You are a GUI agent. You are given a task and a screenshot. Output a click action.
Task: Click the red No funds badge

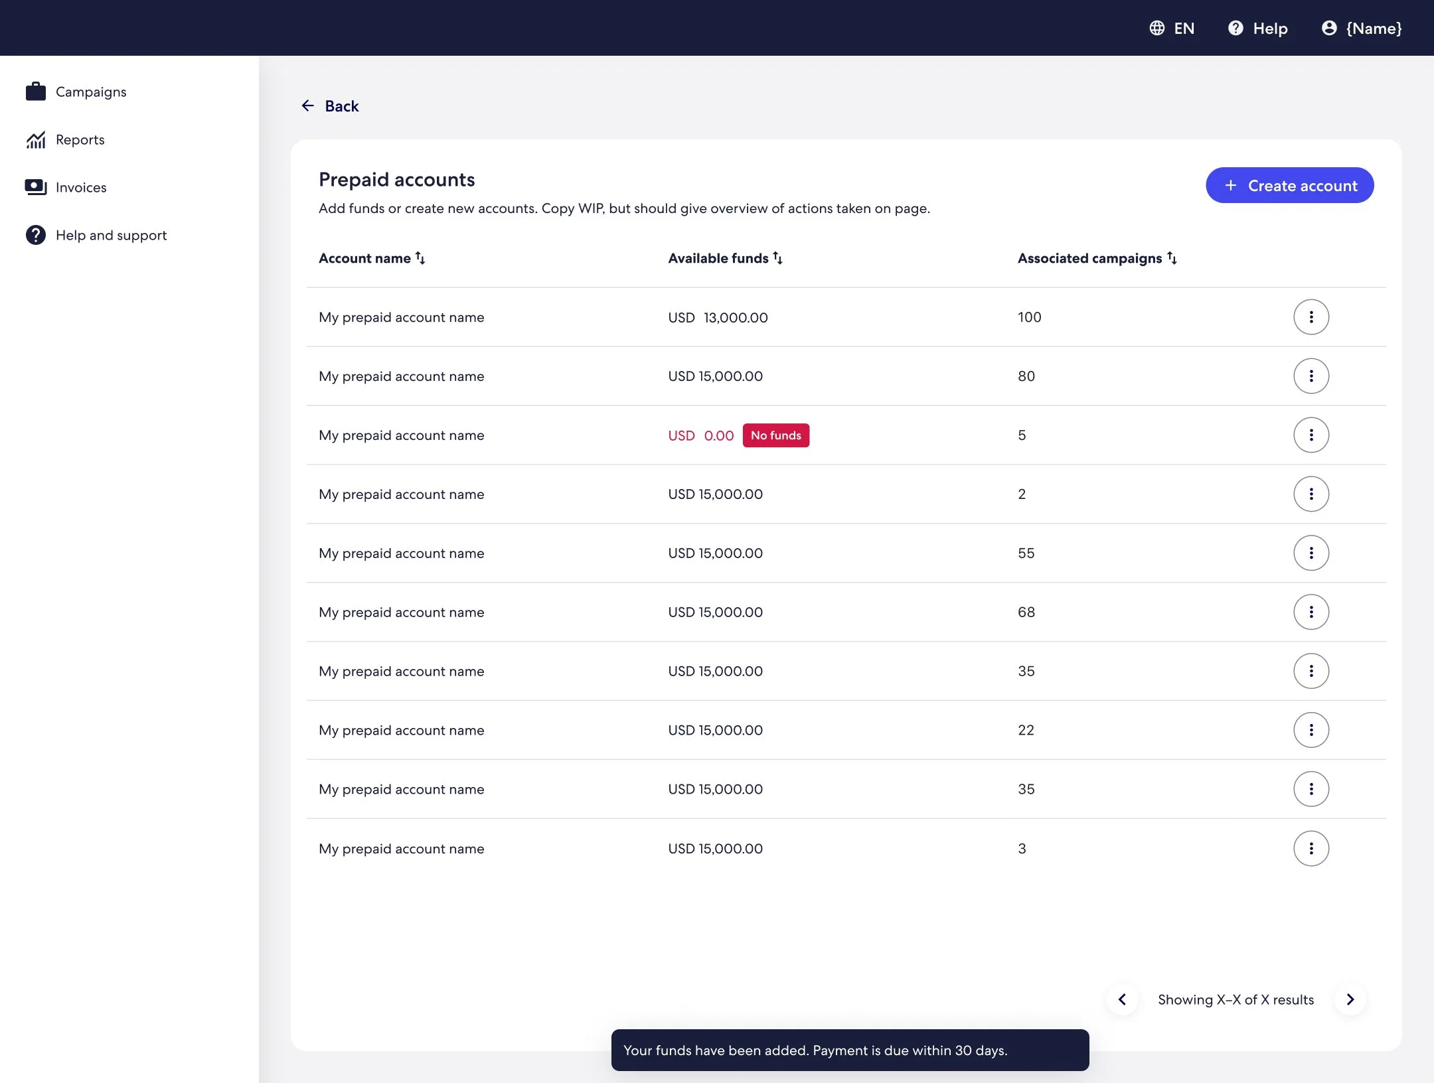point(776,435)
